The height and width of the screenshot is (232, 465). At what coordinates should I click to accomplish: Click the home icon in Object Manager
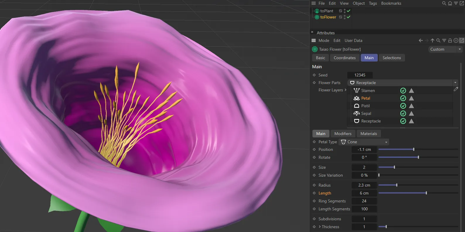(x=450, y=3)
